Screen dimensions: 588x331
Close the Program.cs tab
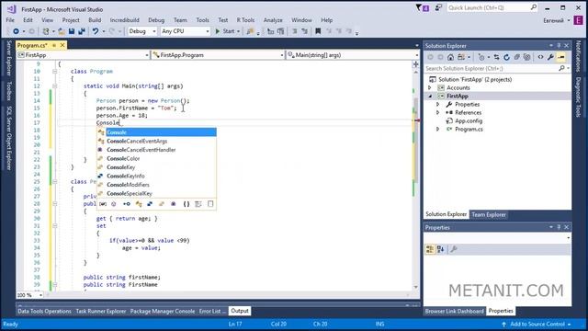62,45
